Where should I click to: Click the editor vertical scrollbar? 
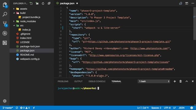pos(195,24)
